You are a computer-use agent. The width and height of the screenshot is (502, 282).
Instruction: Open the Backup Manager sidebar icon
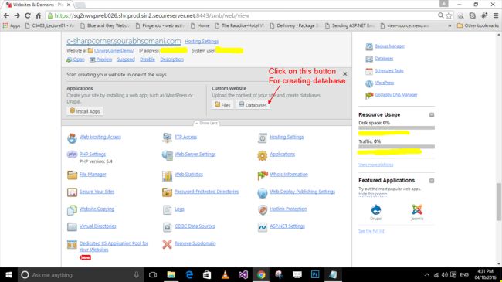pyautogui.click(x=369, y=47)
